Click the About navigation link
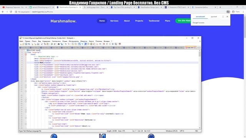 (127, 21)
